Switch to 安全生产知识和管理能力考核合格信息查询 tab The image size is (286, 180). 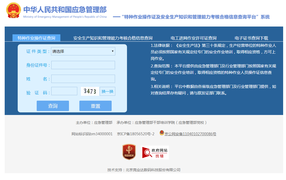[x=113, y=38]
